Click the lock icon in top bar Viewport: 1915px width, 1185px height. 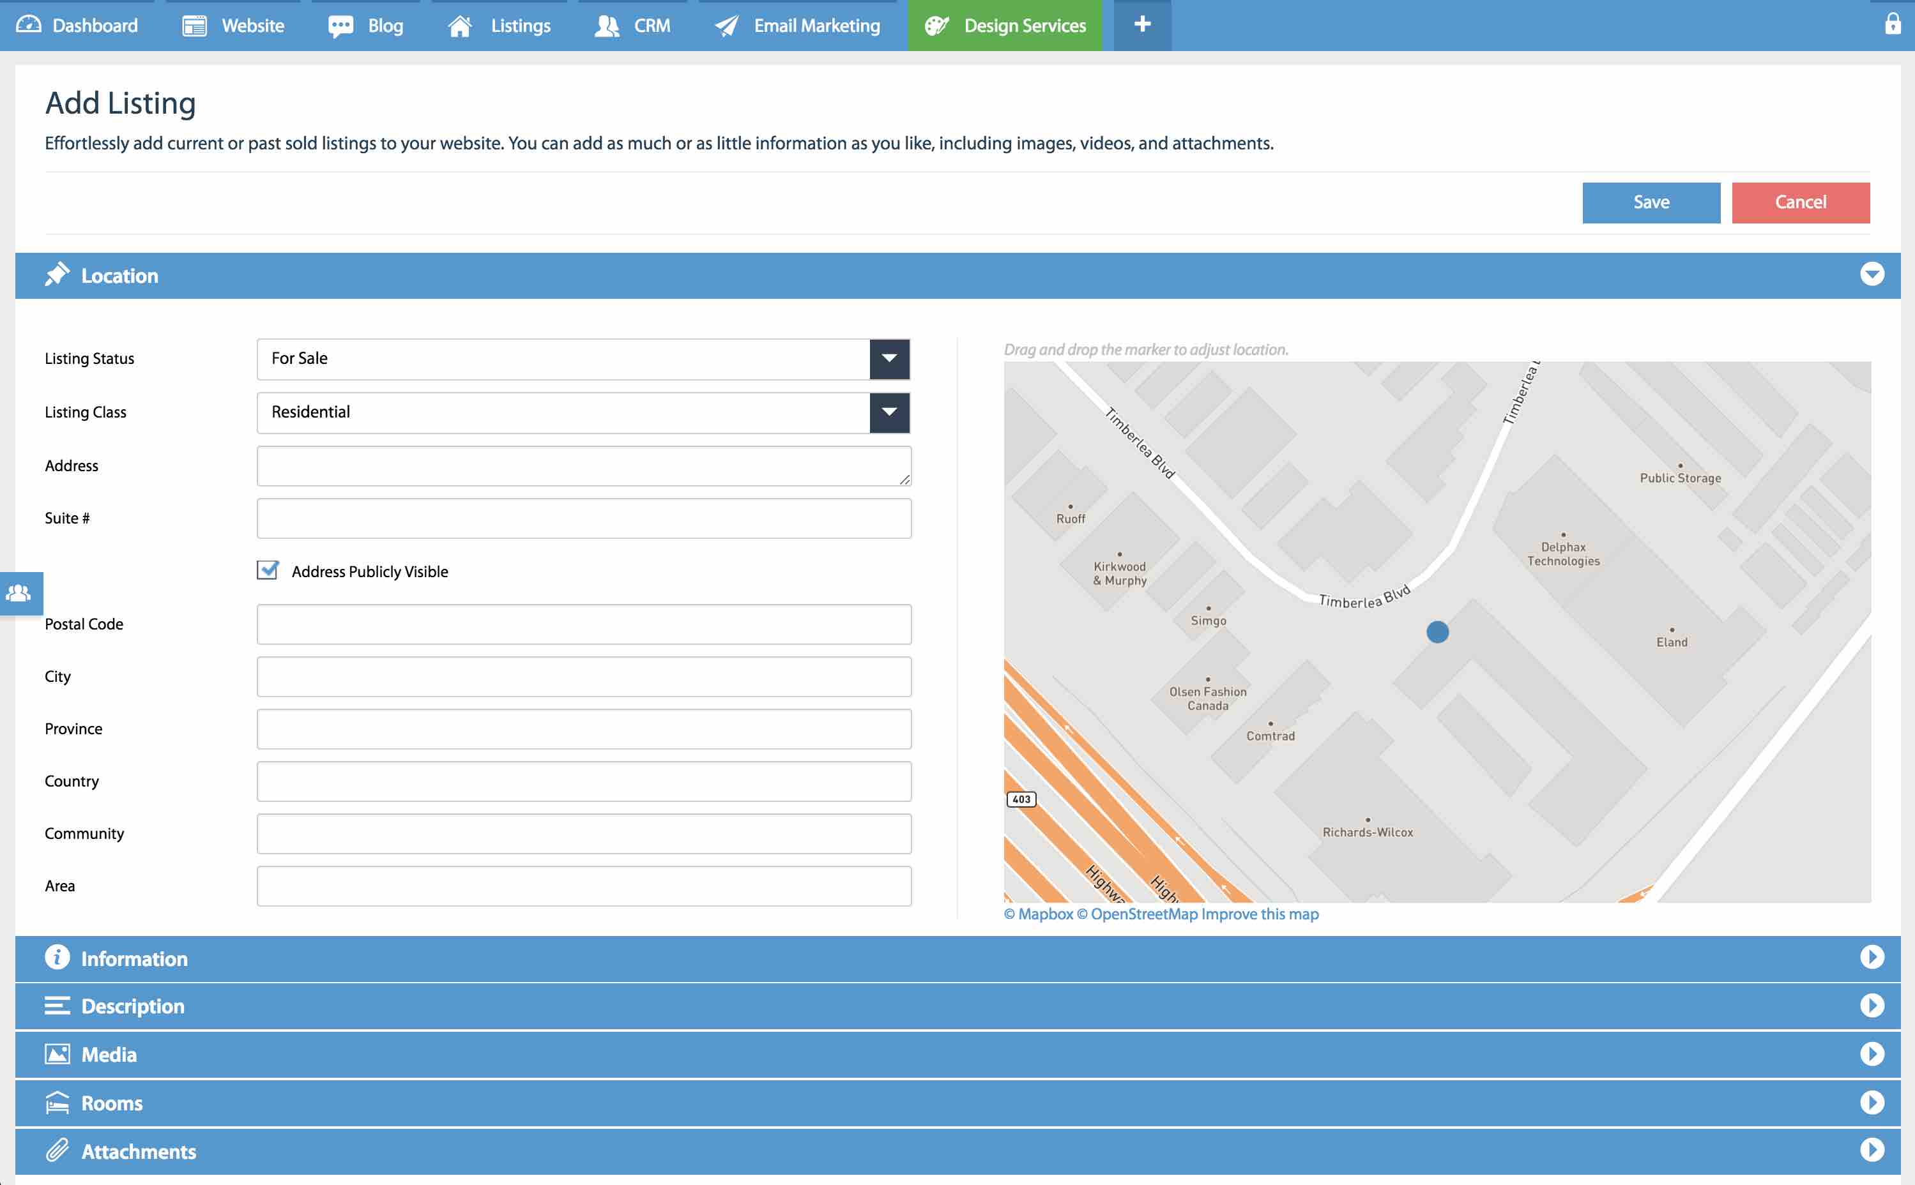coord(1892,24)
